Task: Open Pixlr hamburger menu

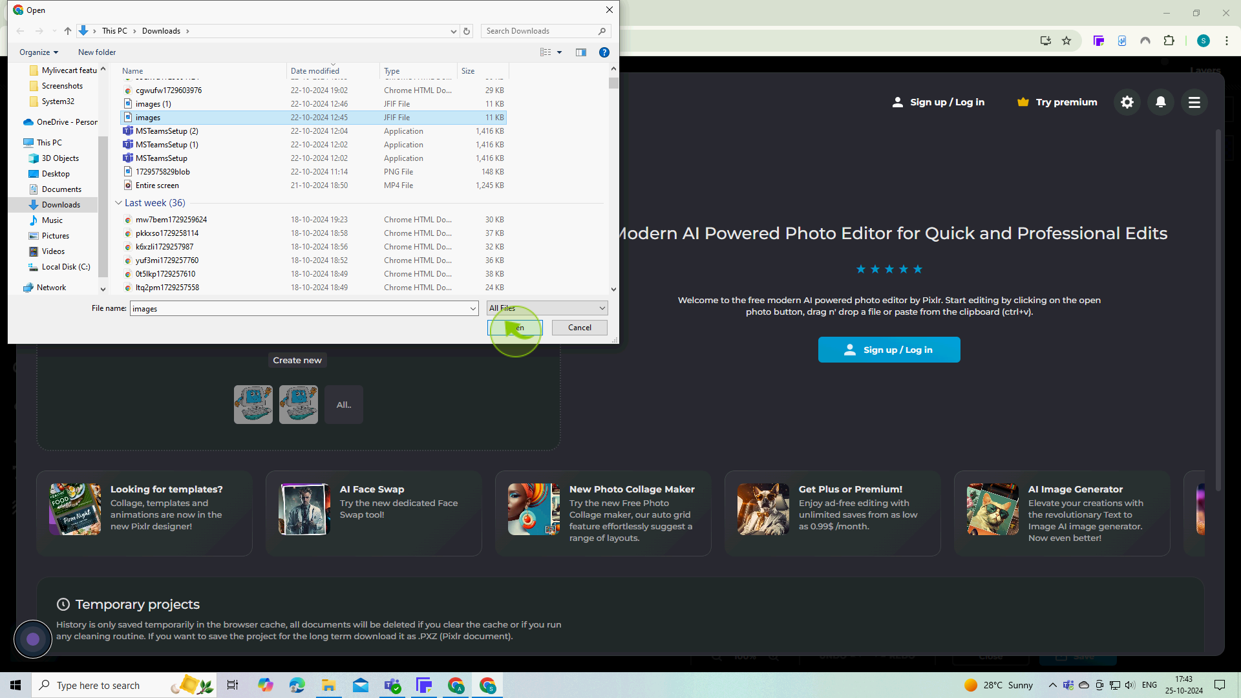Action: pos(1194,102)
